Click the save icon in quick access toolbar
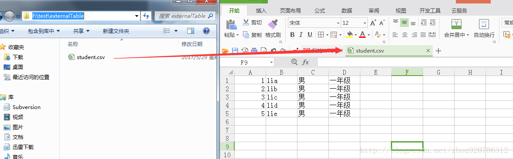Viewport: 513px width, 159px height. coord(235,50)
